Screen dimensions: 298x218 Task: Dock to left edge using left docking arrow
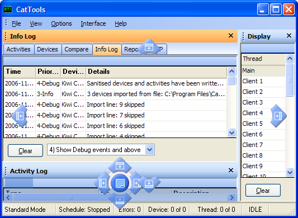20,116
